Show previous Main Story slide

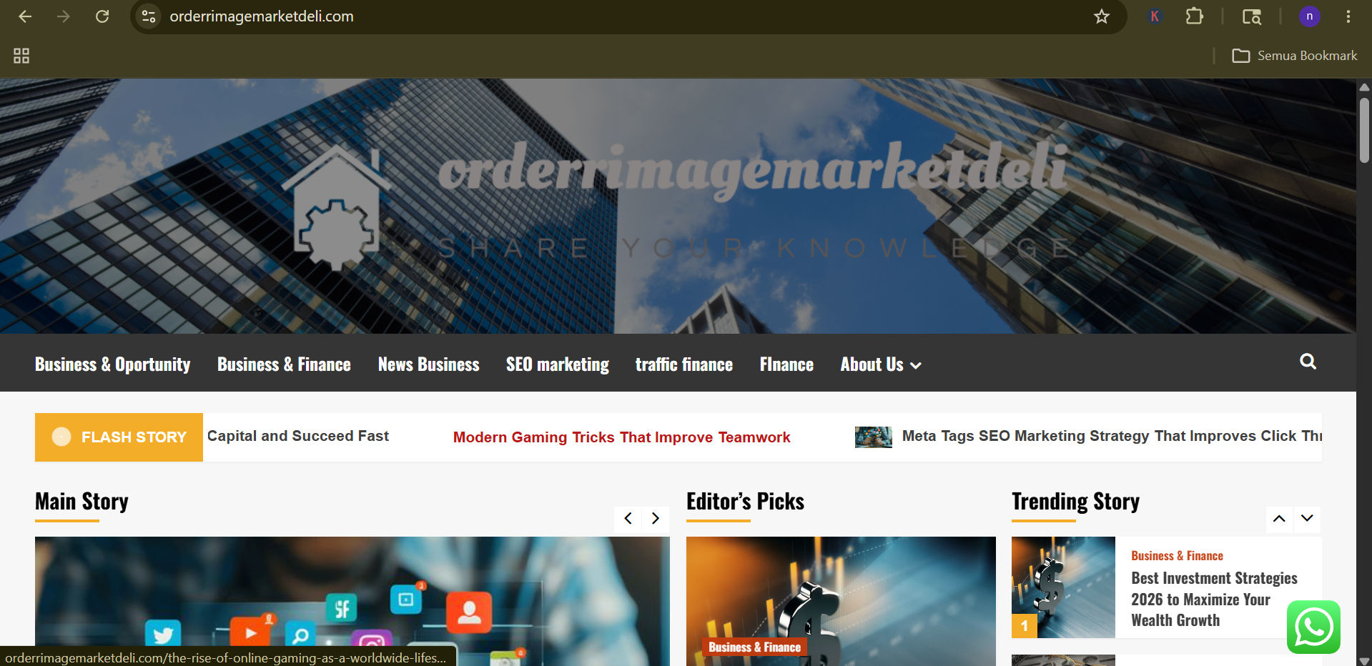click(x=628, y=518)
